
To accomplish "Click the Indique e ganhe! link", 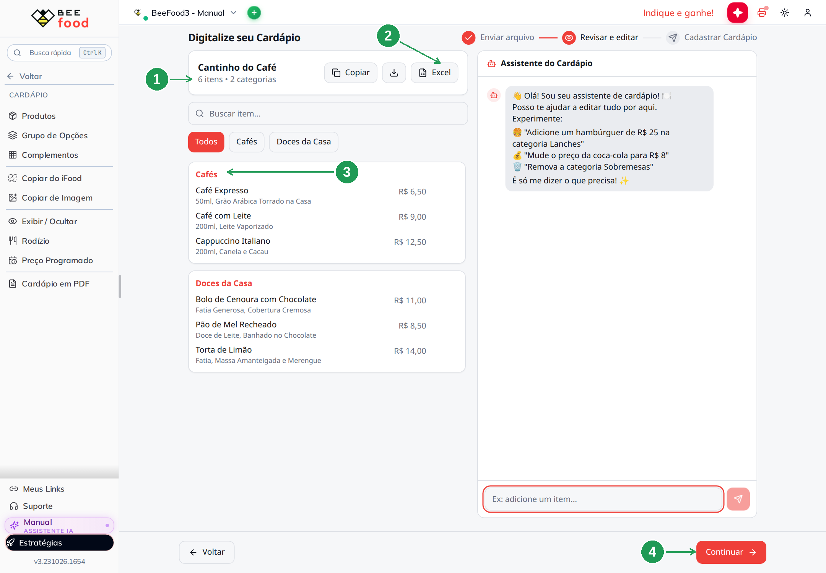I will (x=678, y=13).
